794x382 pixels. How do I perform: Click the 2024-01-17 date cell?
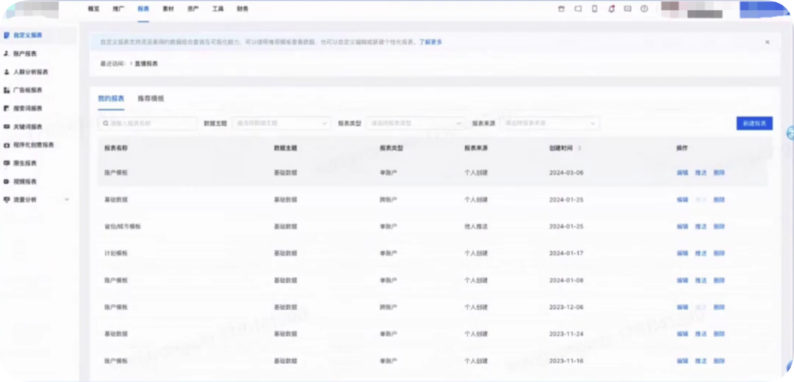click(x=566, y=253)
